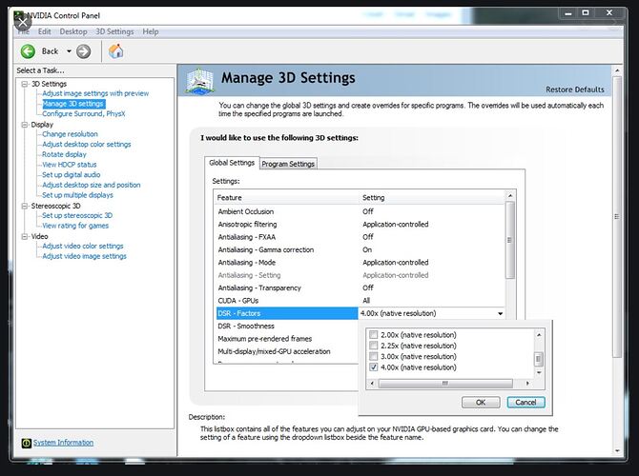Uncheck the 4.00x native resolution box
The image size is (639, 476).
click(x=373, y=367)
